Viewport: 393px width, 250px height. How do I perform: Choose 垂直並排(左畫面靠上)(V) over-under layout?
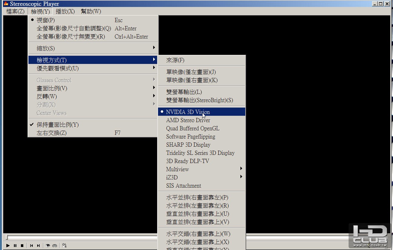point(202,222)
